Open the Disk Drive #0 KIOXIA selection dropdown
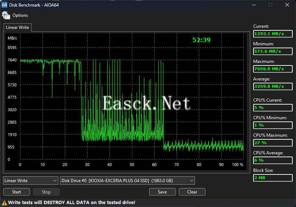This screenshot has height=207, width=296. (127, 181)
